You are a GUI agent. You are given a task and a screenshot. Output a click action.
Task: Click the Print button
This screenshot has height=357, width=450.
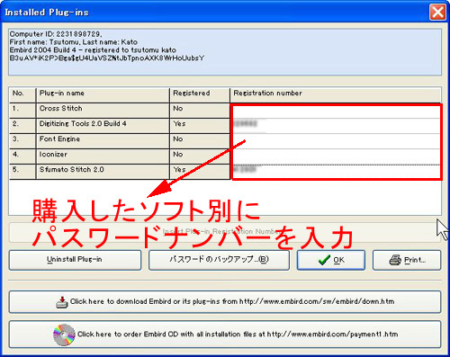[407, 260]
